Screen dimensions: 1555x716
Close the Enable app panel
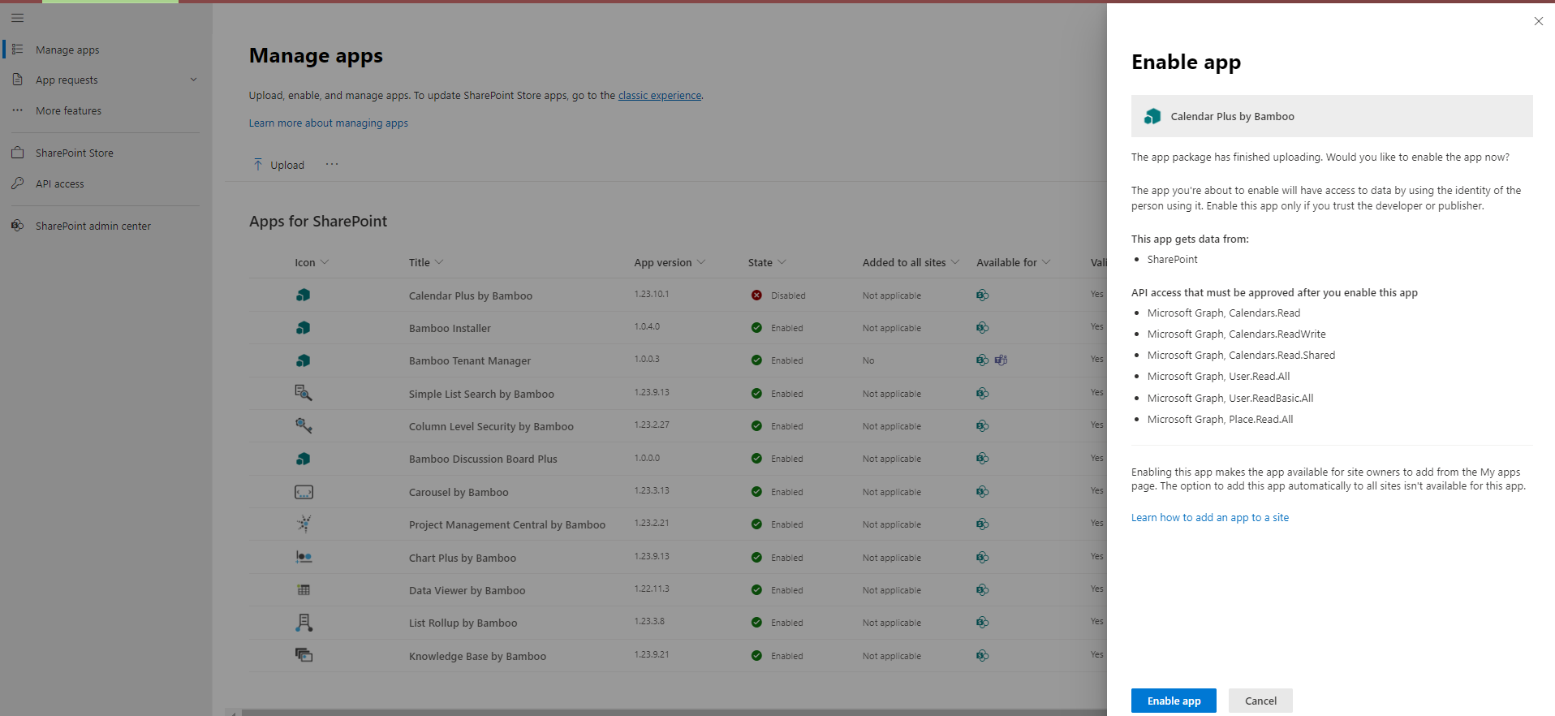1538,21
